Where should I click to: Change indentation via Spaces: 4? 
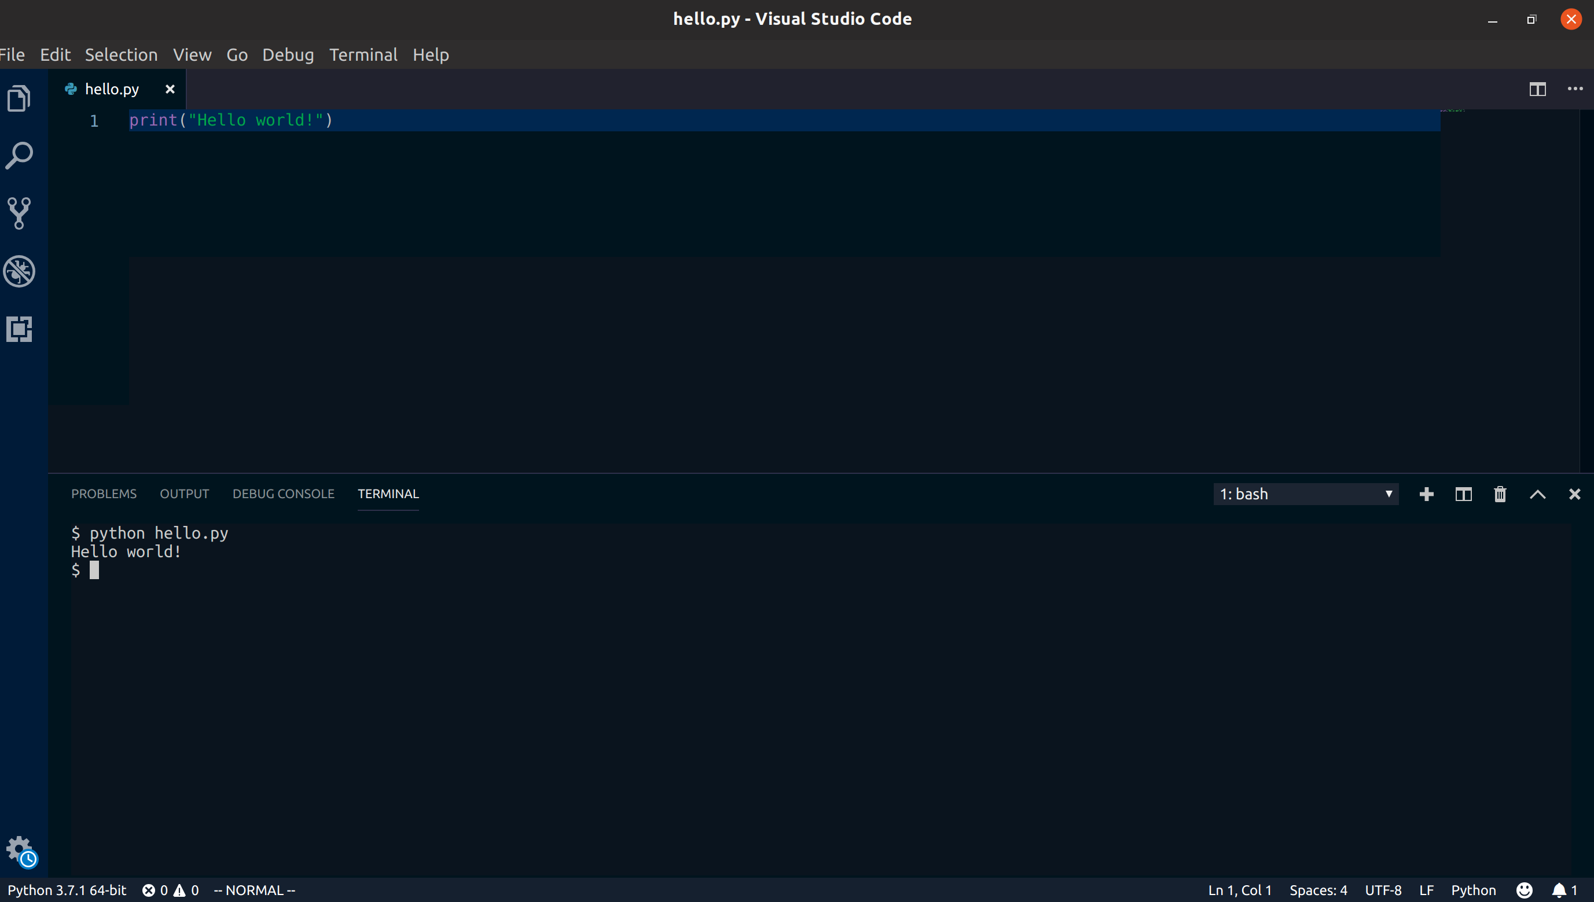point(1318,890)
